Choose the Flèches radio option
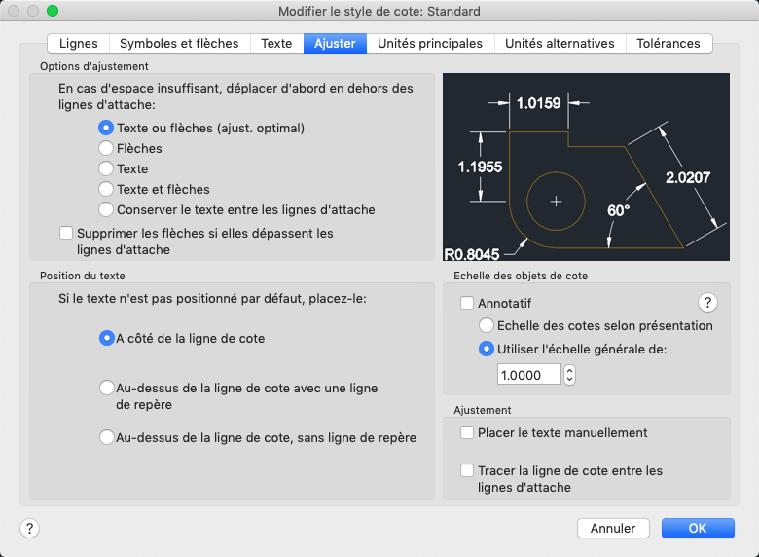This screenshot has width=759, height=557. point(106,148)
